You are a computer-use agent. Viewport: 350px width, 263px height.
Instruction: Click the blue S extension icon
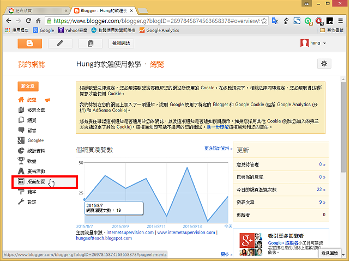tap(297, 21)
